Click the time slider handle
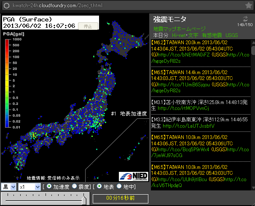The image size is (255, 206). tap(84, 200)
